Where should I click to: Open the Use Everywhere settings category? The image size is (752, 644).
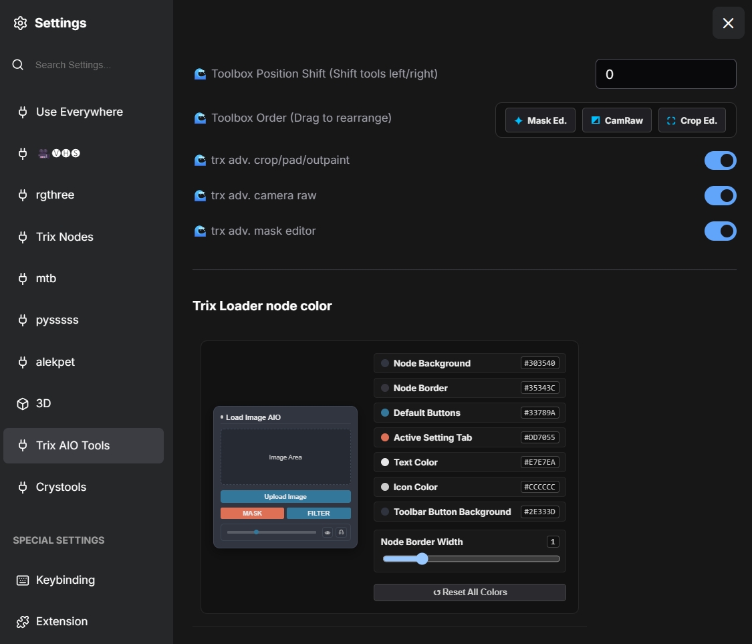point(84,112)
